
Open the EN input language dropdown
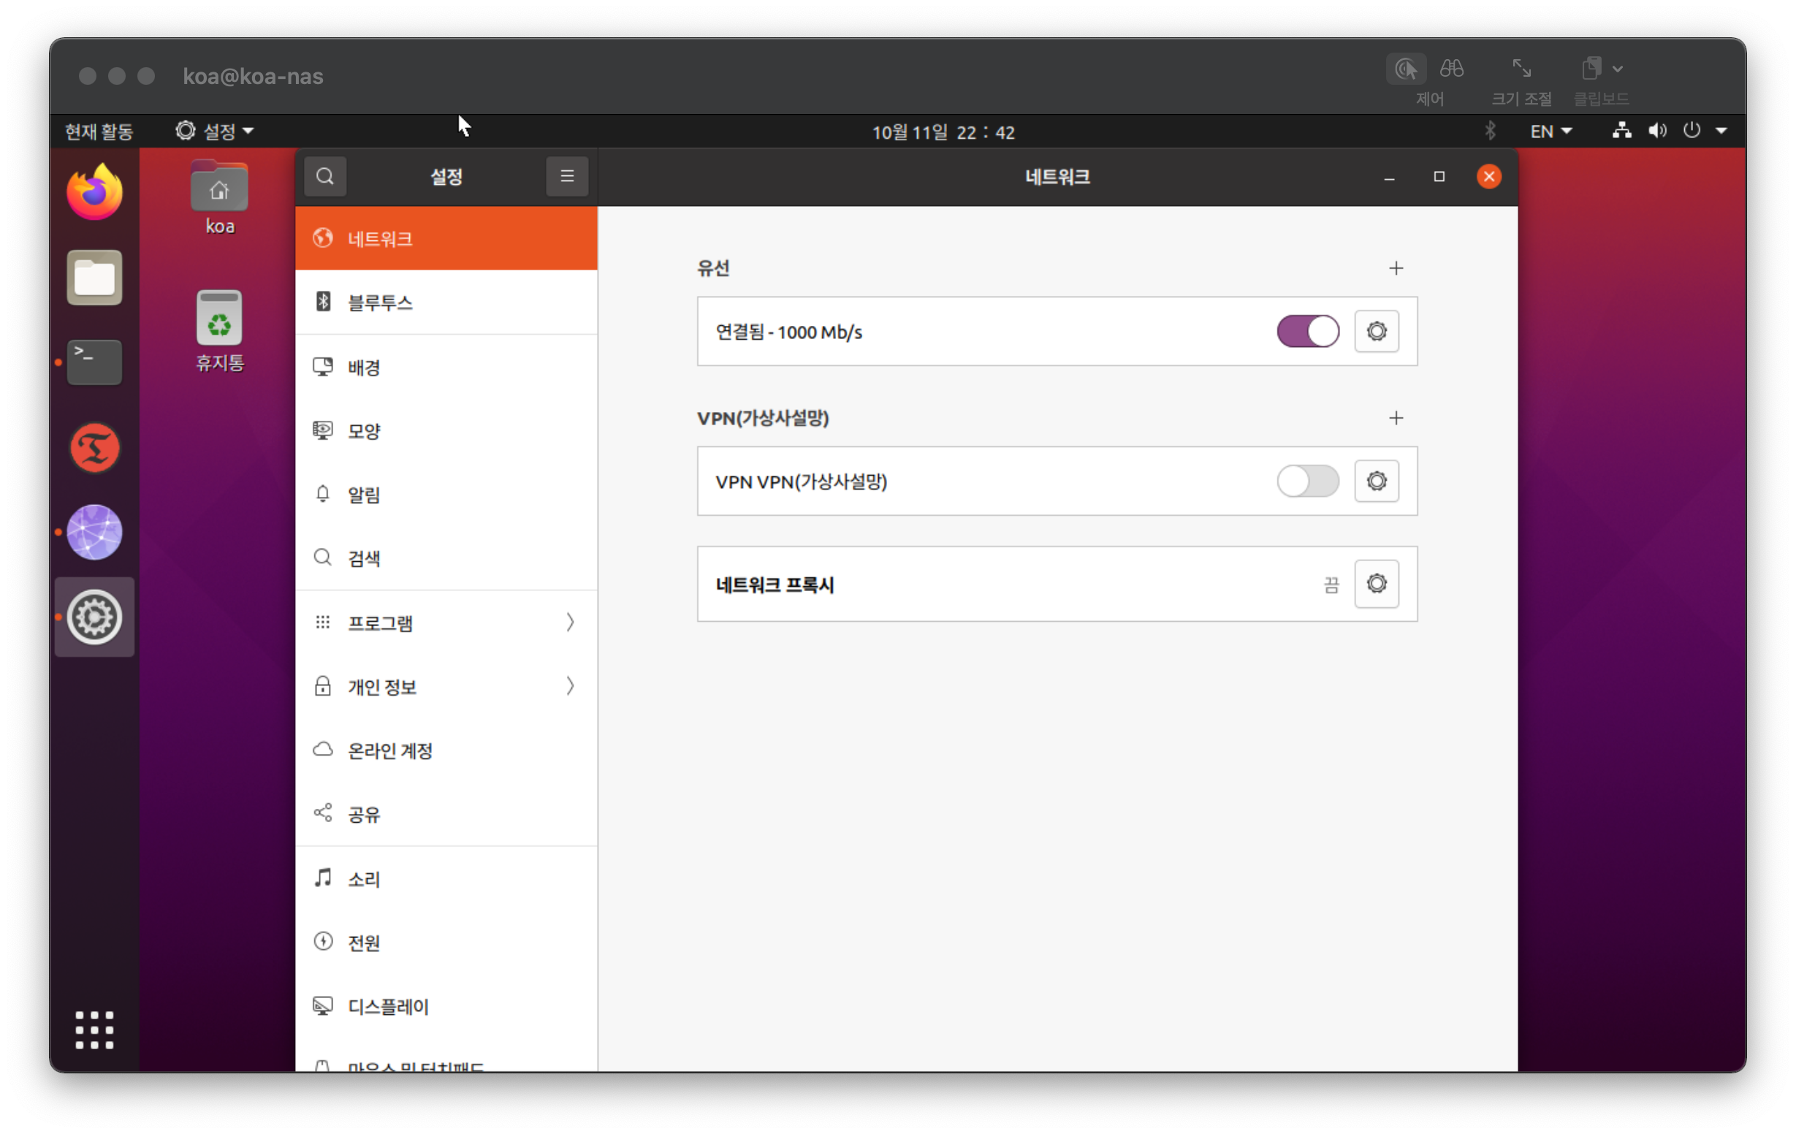(x=1550, y=132)
